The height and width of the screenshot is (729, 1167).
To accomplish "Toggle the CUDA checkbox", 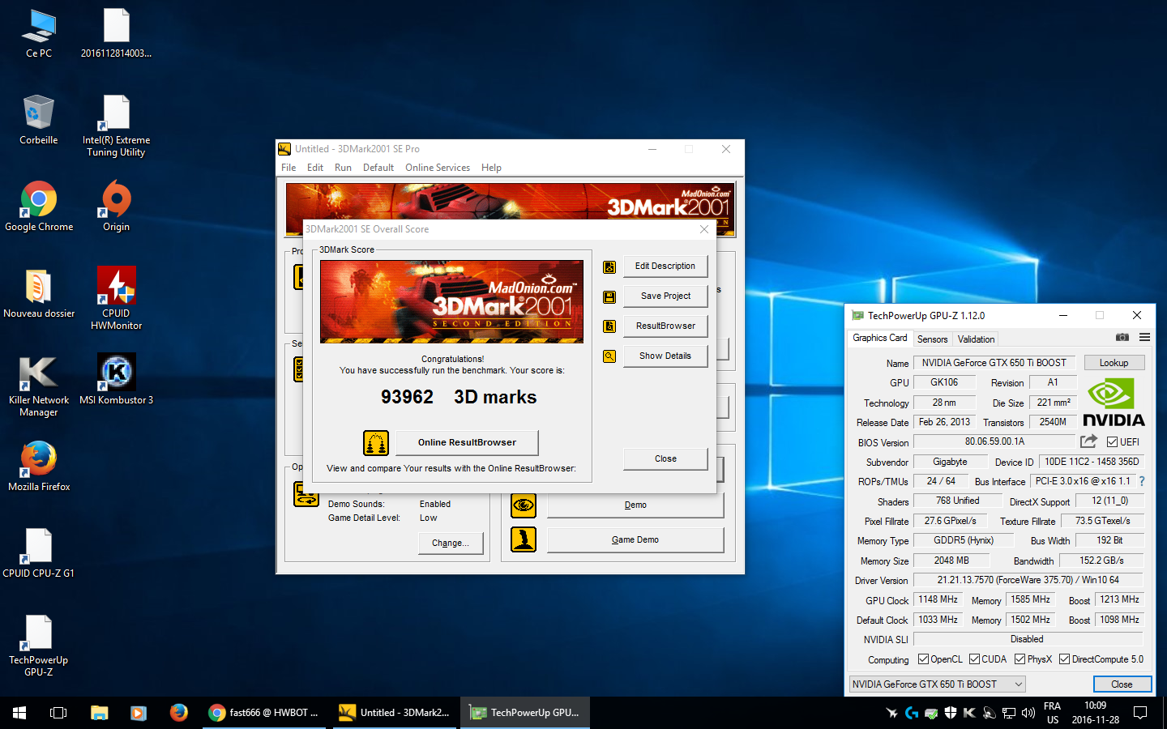I will [x=974, y=659].
